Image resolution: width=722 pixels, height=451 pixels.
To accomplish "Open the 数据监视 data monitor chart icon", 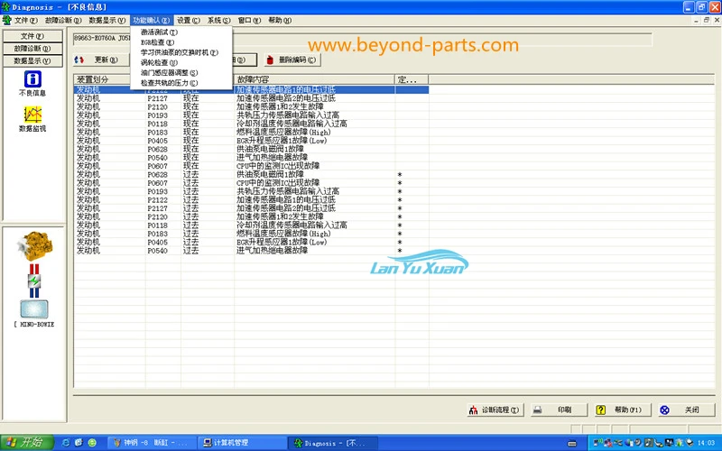I will 32,115.
